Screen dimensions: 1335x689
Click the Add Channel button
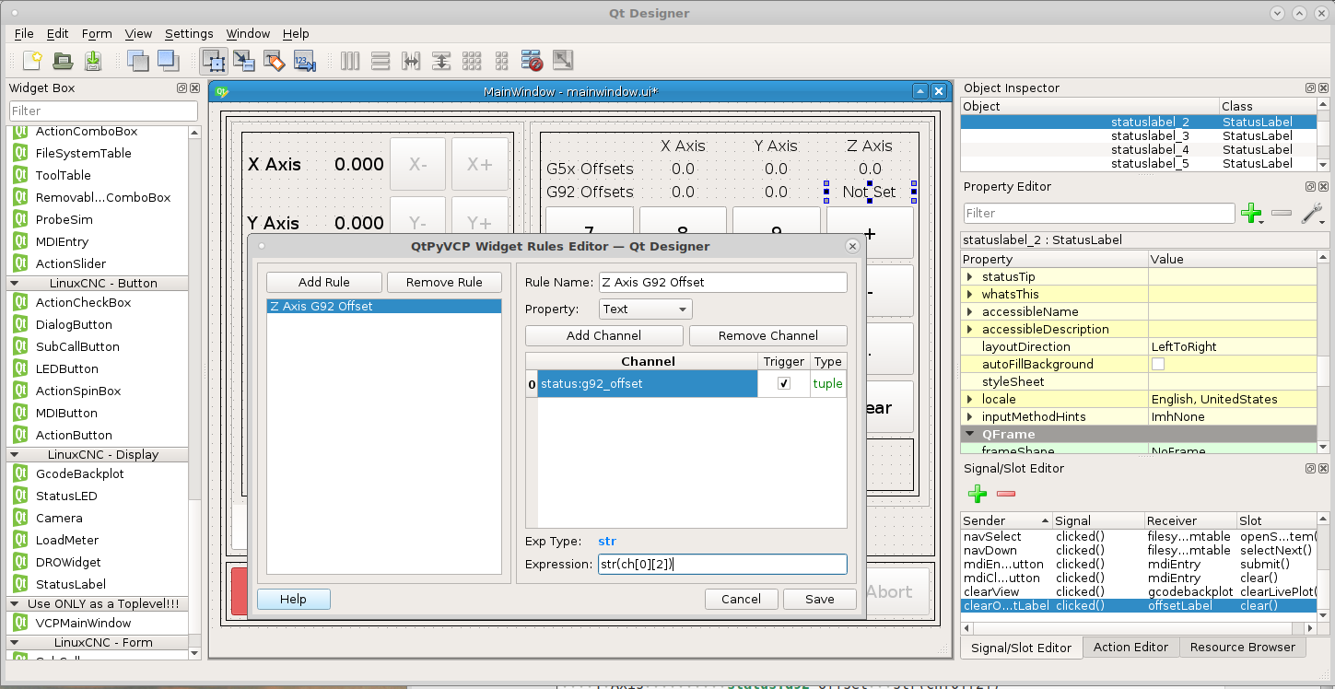(604, 335)
